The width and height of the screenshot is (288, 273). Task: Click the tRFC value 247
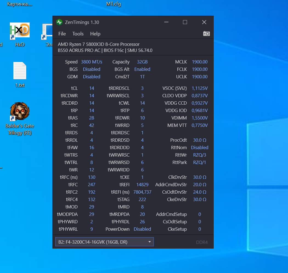pyautogui.click(x=91, y=185)
